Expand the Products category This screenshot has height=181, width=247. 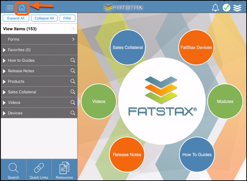(x=4, y=82)
